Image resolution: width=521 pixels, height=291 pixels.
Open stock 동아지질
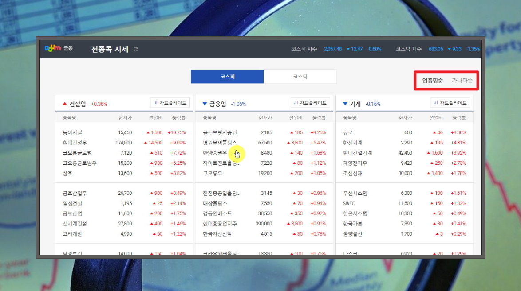pyautogui.click(x=72, y=132)
